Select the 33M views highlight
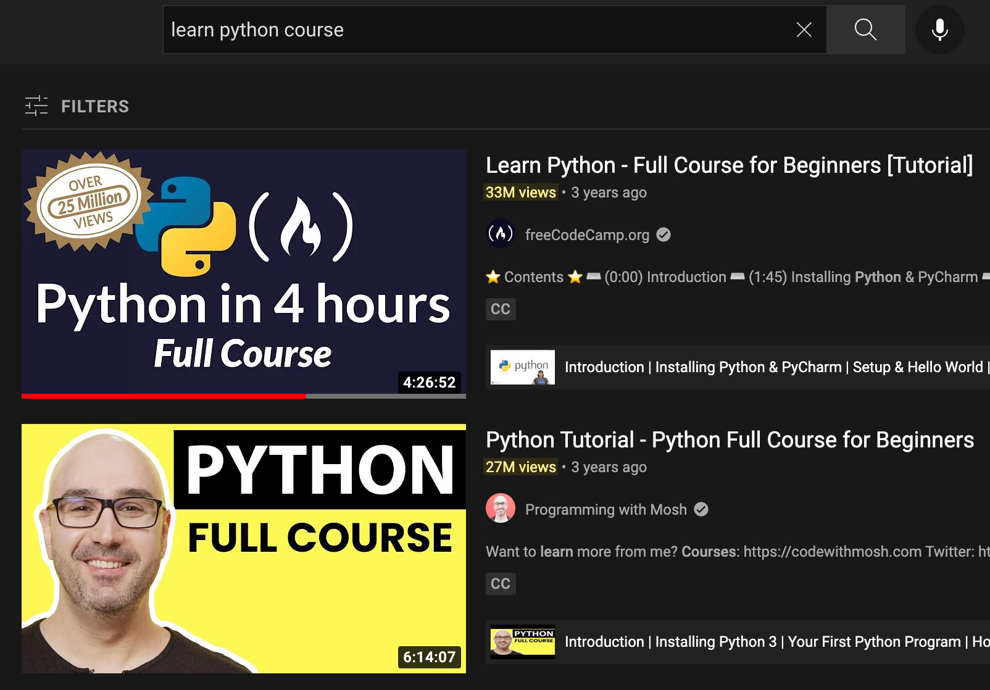The height and width of the screenshot is (690, 990). tap(520, 192)
